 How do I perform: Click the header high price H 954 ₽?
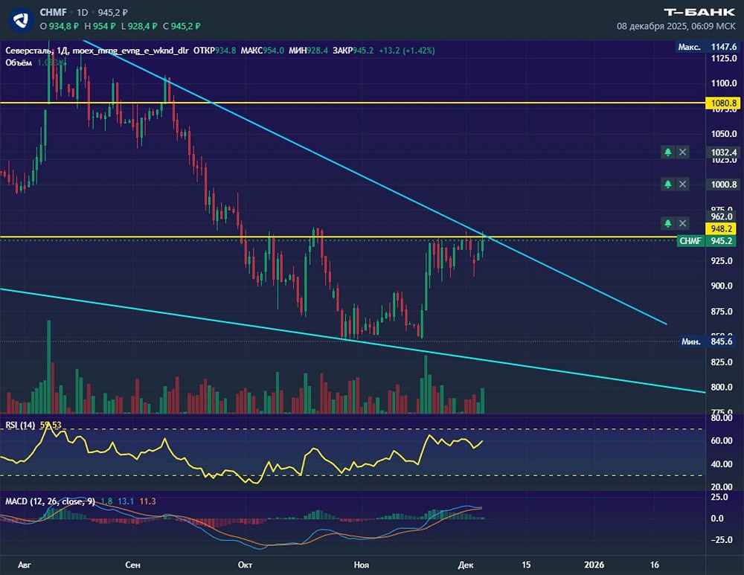[x=100, y=26]
